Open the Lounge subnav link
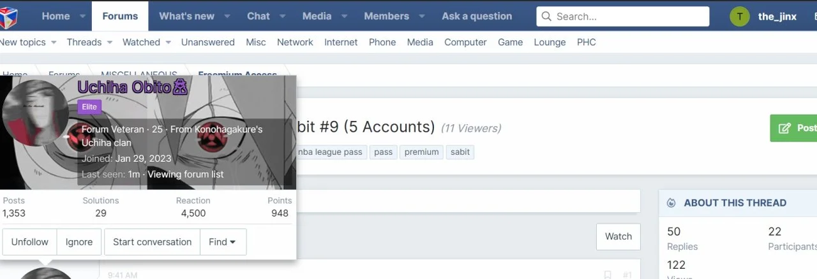817x279 pixels. 550,43
